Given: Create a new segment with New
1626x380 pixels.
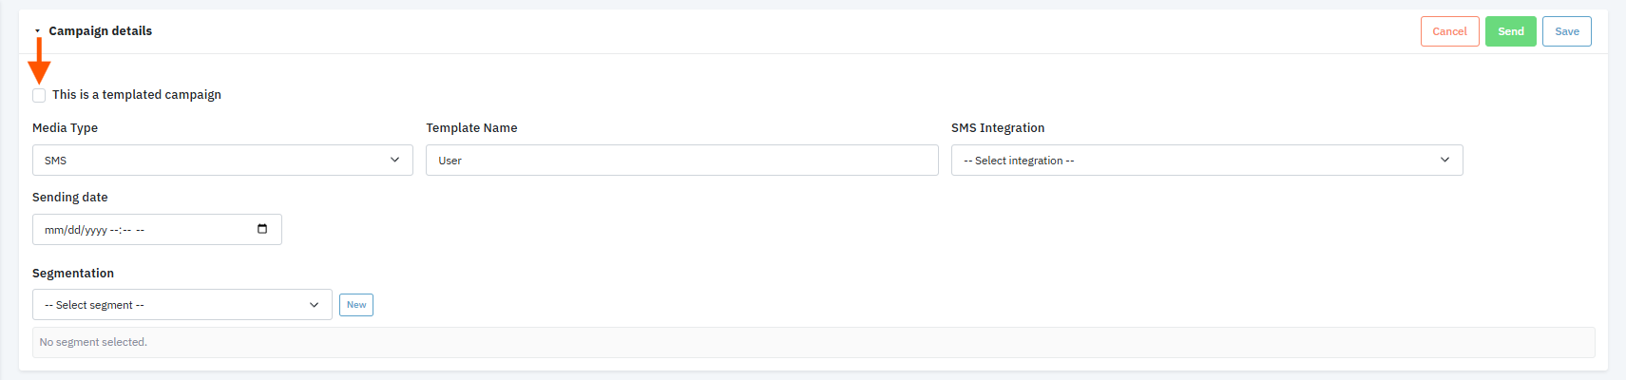Looking at the screenshot, I should (x=356, y=305).
